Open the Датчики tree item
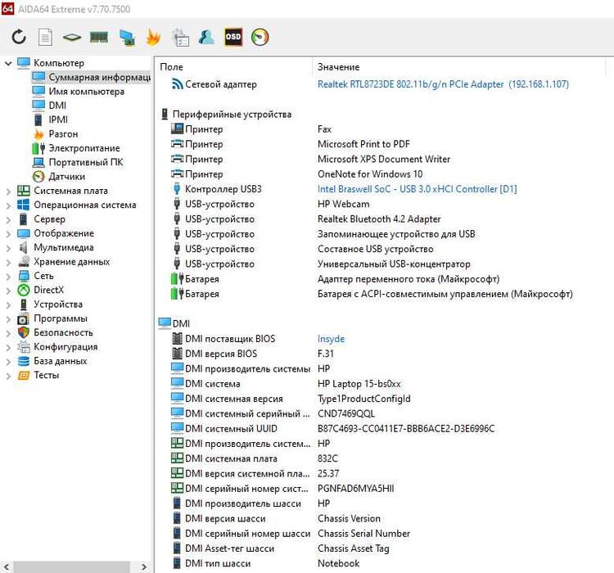The width and height of the screenshot is (614, 573). point(66,177)
